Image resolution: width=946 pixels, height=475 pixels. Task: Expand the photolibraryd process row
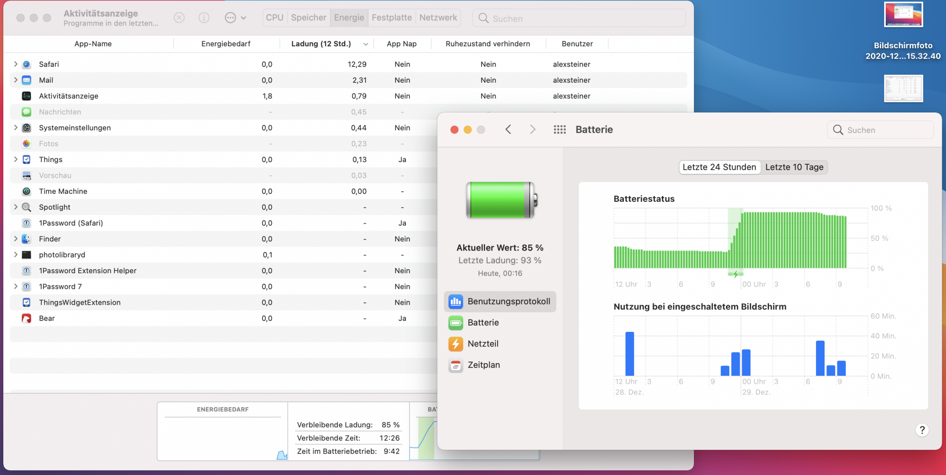[x=16, y=255]
